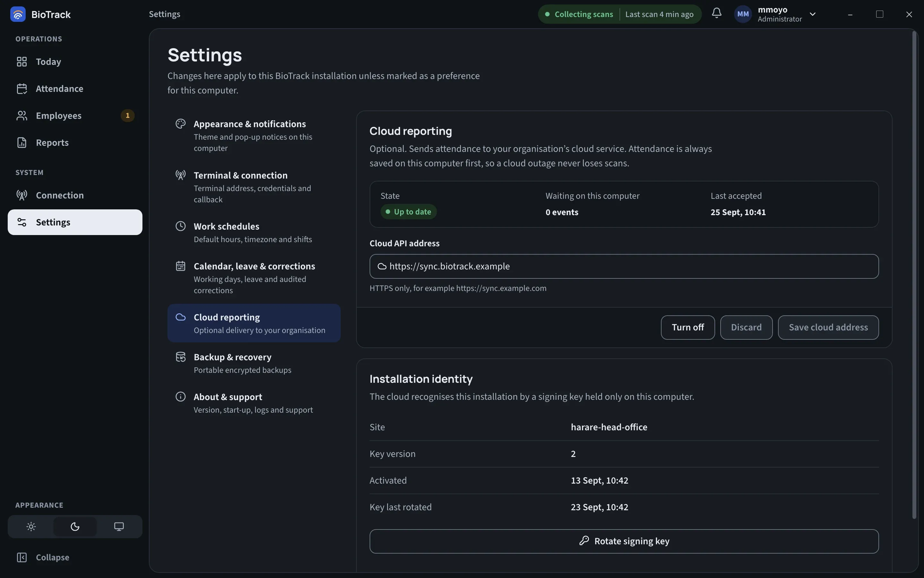Select Settings in the sidebar

pyautogui.click(x=75, y=222)
